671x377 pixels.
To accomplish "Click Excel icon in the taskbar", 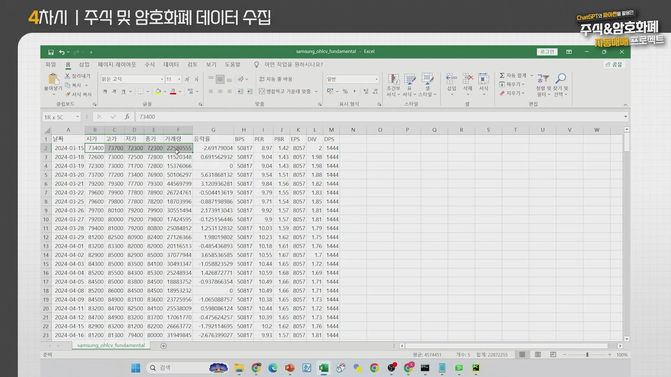I will click(324, 368).
